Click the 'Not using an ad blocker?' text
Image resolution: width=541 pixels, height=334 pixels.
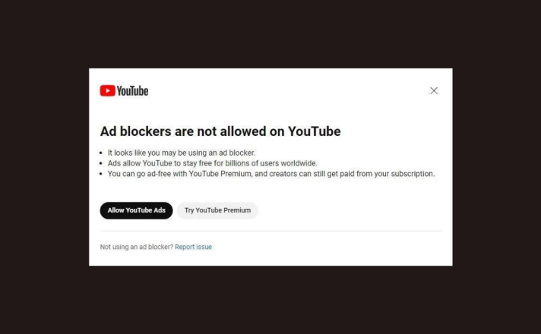point(137,247)
